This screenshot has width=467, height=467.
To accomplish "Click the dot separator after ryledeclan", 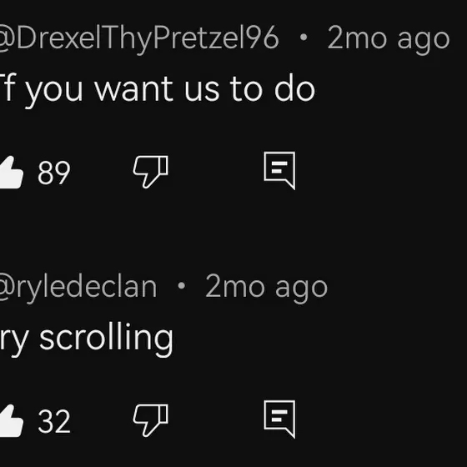I will pyautogui.click(x=182, y=286).
